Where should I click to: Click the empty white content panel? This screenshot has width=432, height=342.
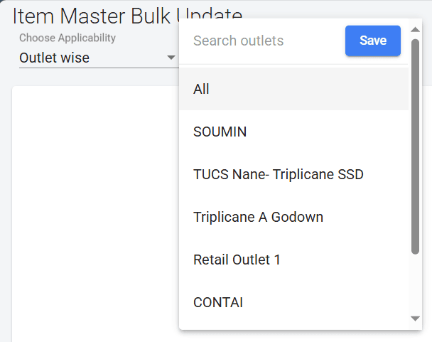pyautogui.click(x=92, y=213)
